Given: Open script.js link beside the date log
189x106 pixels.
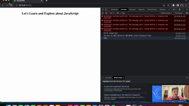Looking at the screenshot, I should tap(180, 36).
